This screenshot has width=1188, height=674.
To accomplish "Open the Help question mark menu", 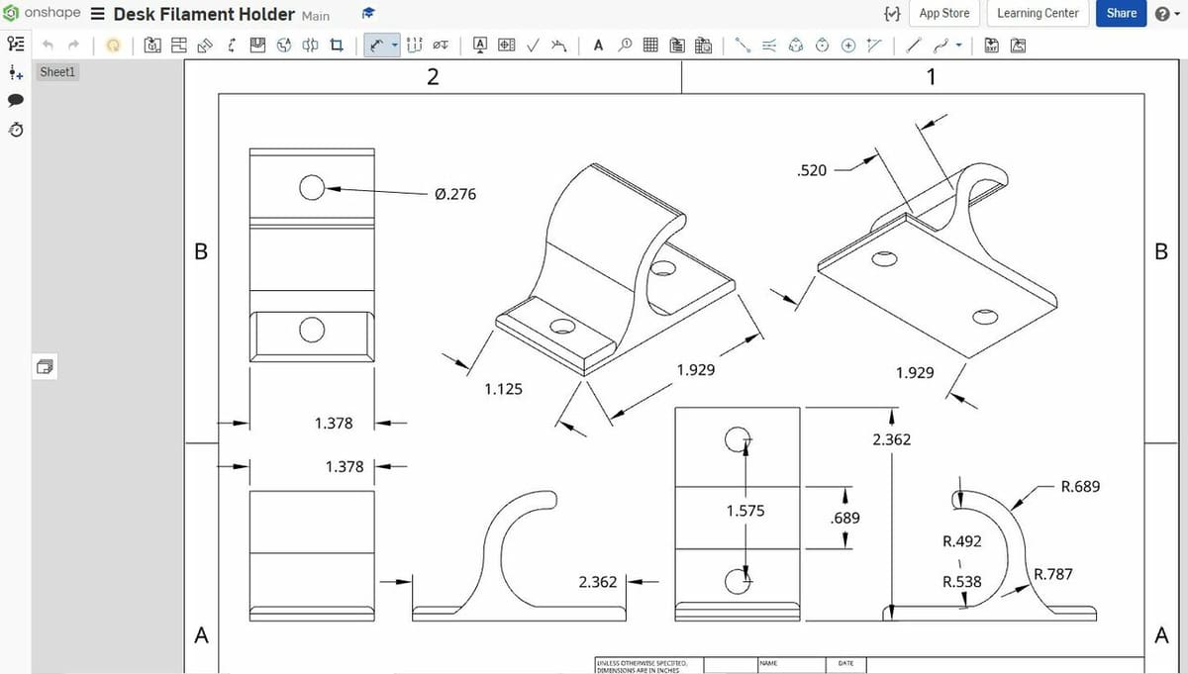I will click(x=1167, y=14).
